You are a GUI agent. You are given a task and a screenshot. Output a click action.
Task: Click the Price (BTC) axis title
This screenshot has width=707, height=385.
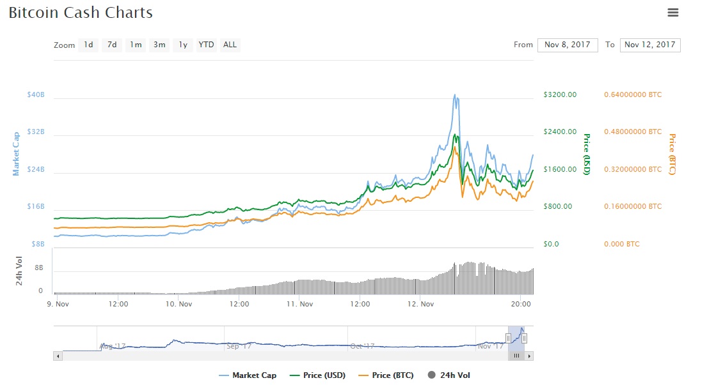tap(672, 155)
